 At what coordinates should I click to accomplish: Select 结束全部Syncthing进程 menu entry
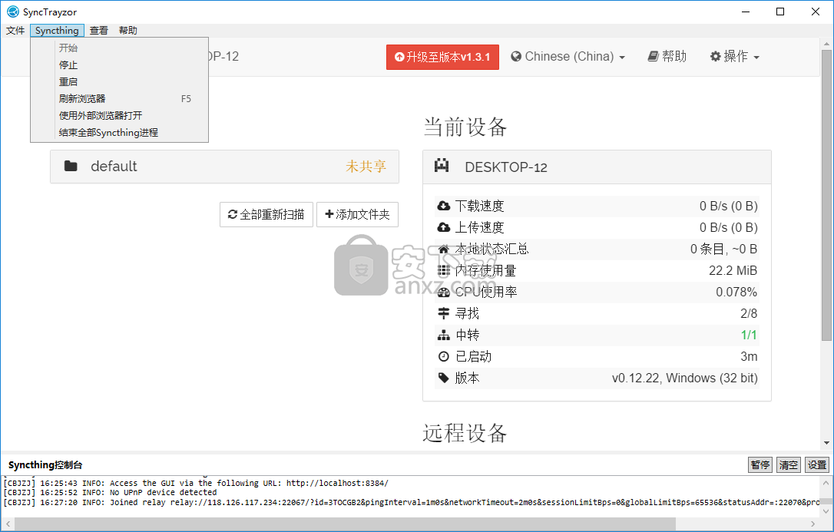tap(119, 133)
